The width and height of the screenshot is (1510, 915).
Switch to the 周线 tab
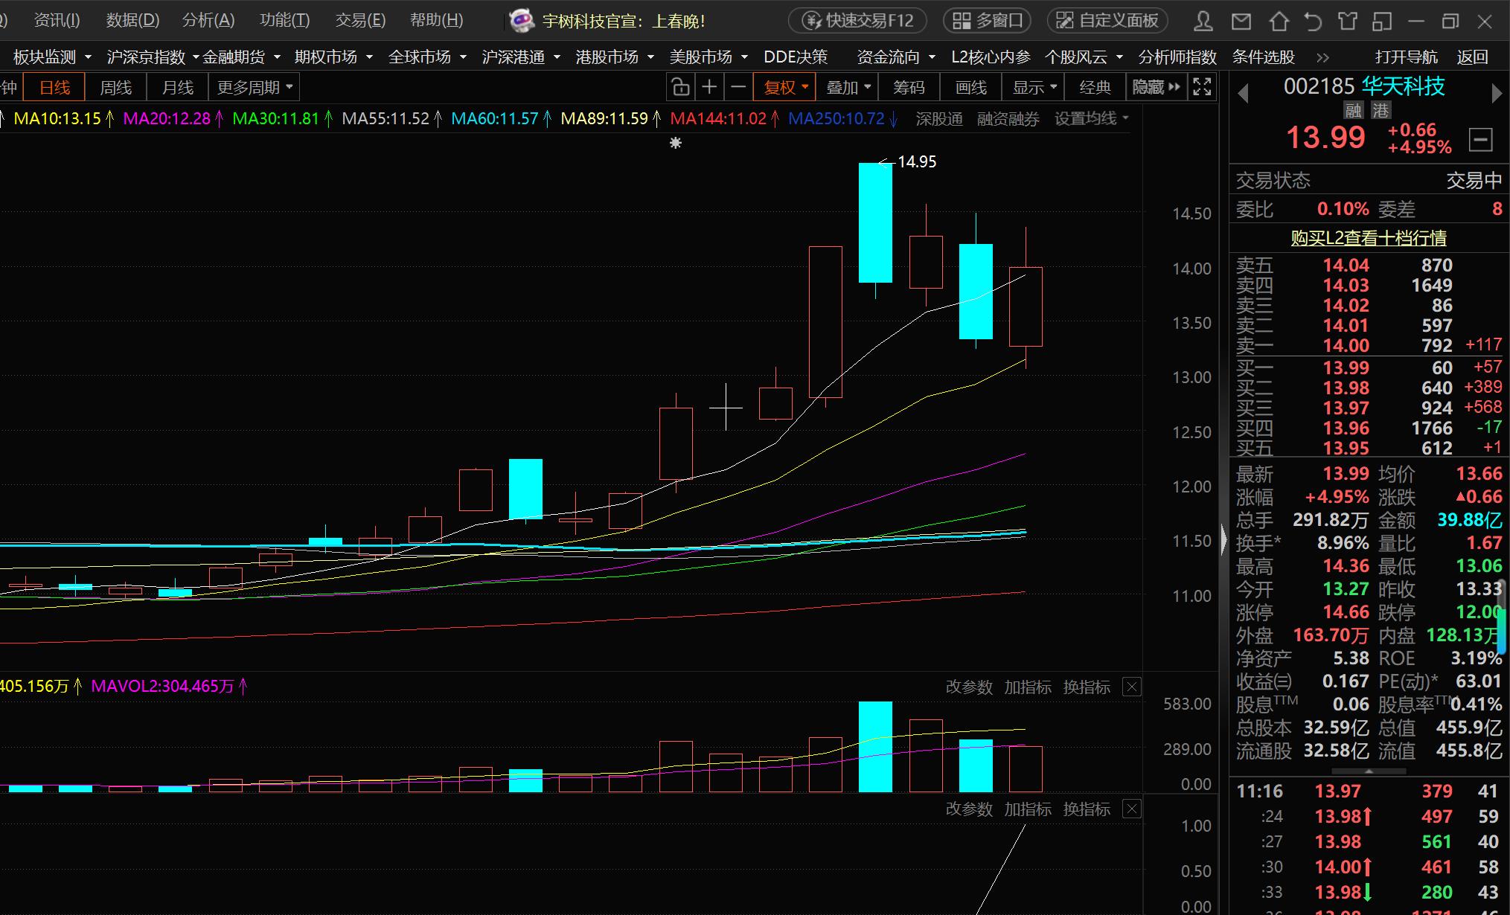tap(115, 88)
